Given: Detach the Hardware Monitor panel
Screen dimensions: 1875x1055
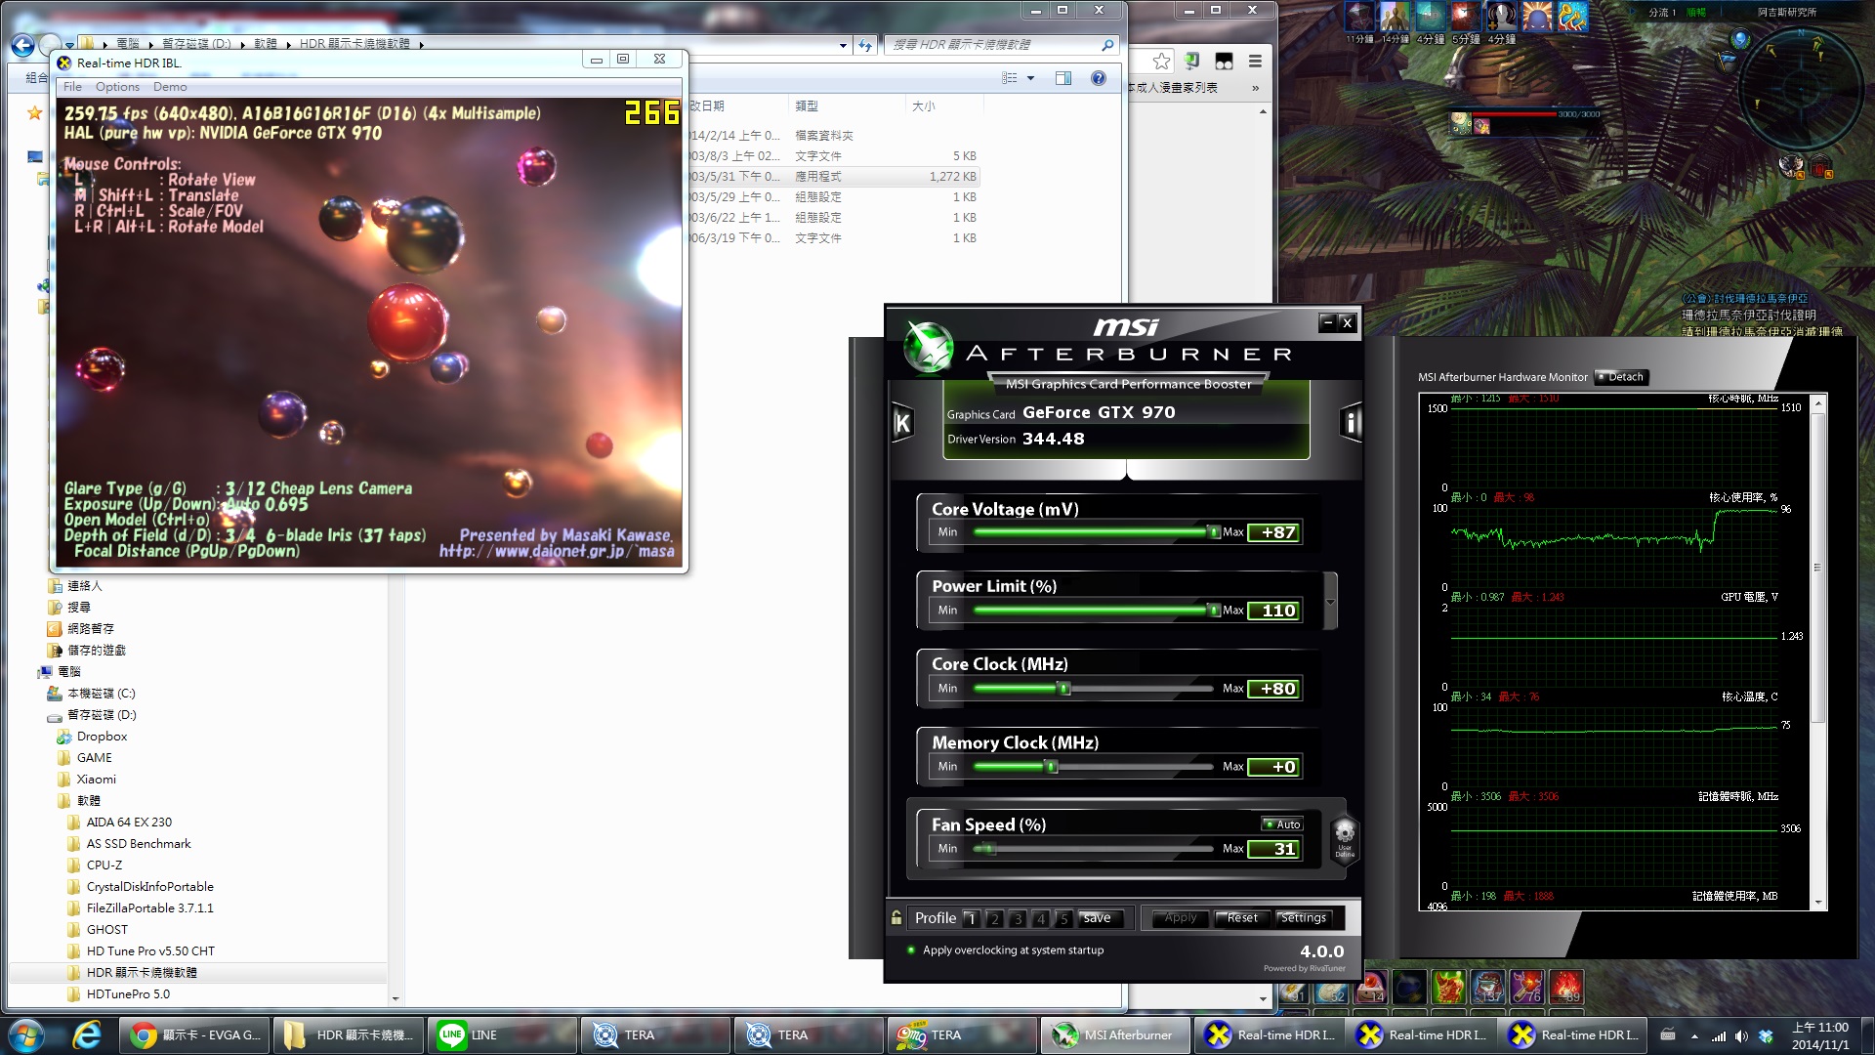Looking at the screenshot, I should [1621, 377].
